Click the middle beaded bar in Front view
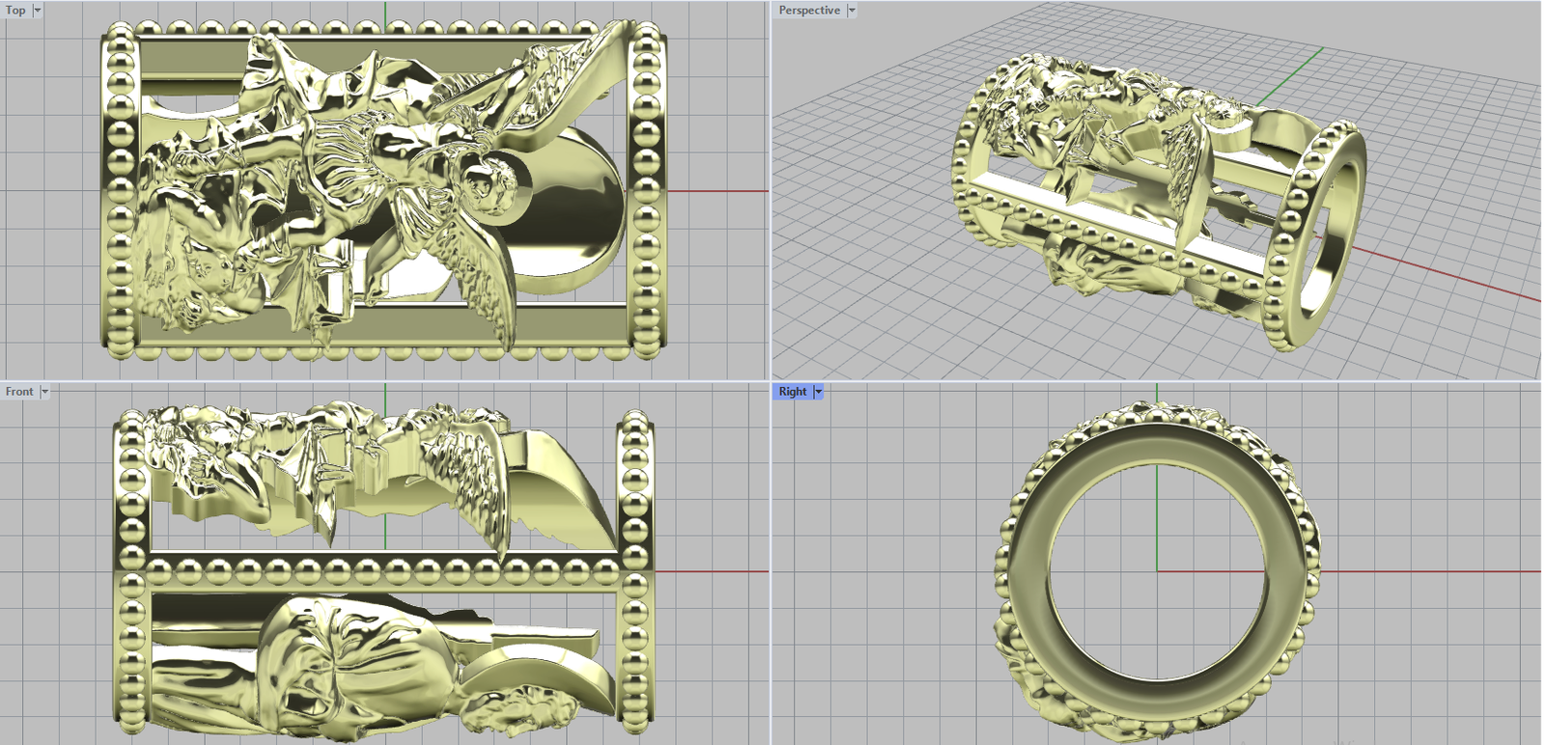Screen dimensions: 1545x745 386,574
